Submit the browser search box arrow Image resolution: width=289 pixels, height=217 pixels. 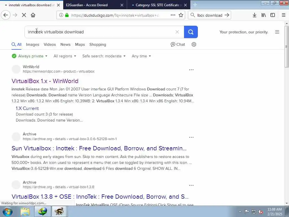227,15
